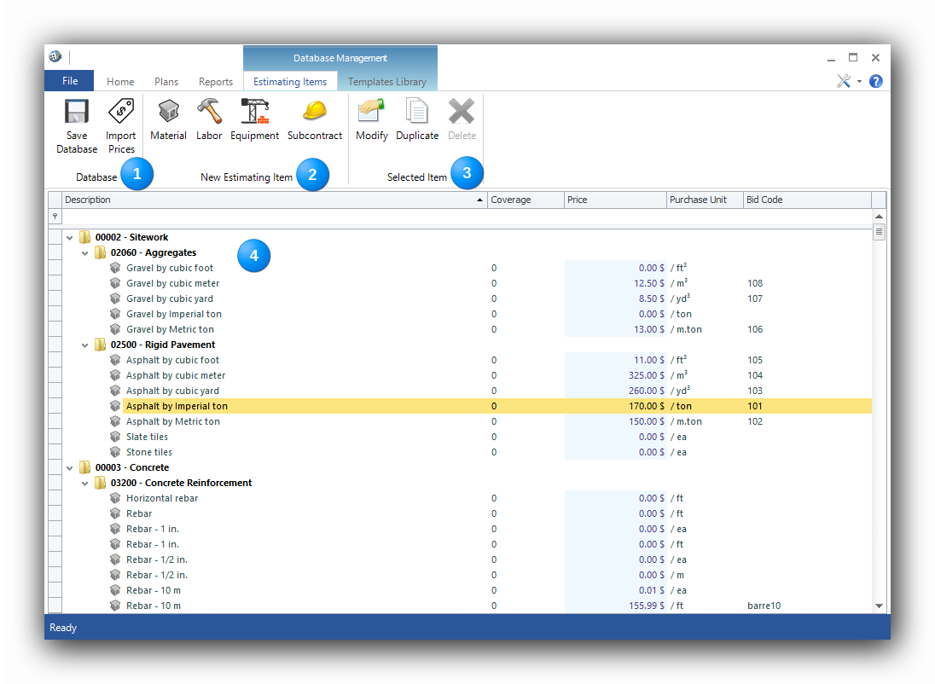Open Import Prices tool
Viewport: 935px width, 684px height.
coord(120,113)
